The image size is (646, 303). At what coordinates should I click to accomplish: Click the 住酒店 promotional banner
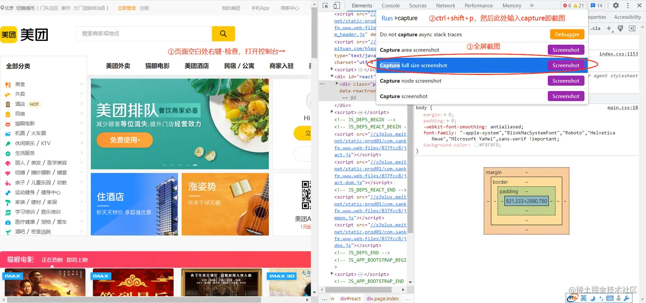(x=134, y=204)
